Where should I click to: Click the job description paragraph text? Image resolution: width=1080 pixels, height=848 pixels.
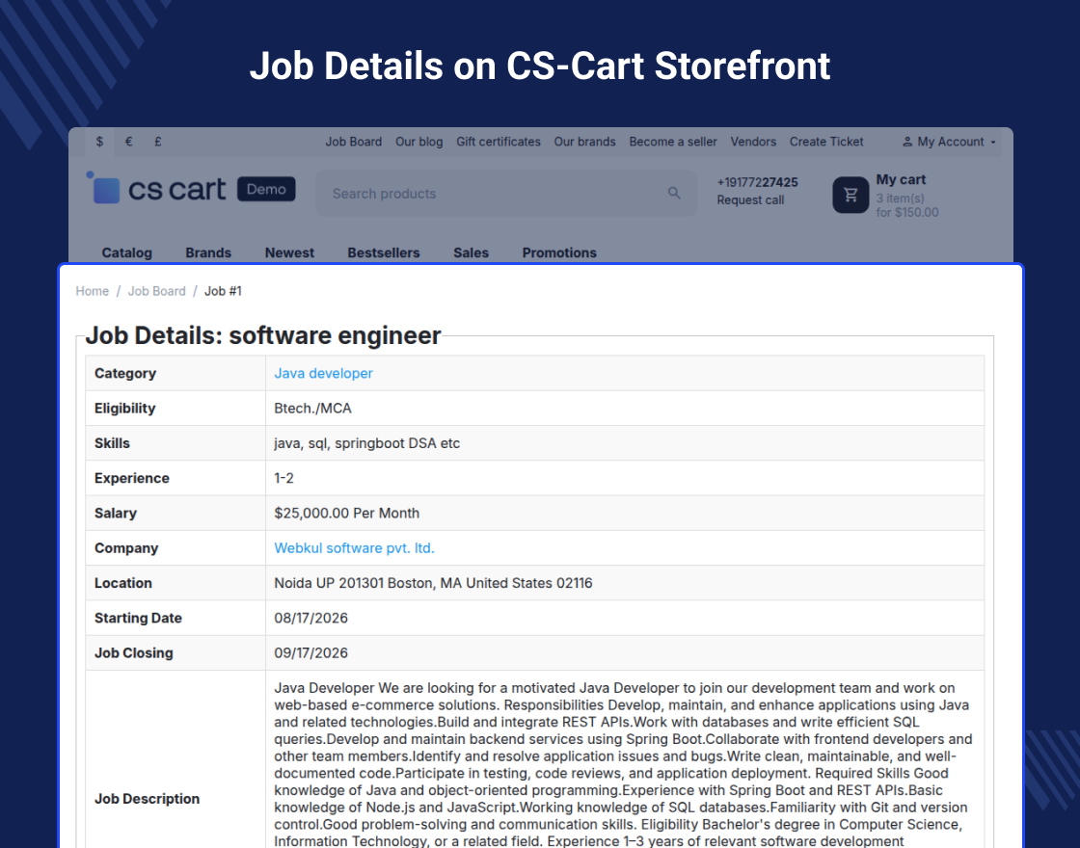click(x=623, y=764)
